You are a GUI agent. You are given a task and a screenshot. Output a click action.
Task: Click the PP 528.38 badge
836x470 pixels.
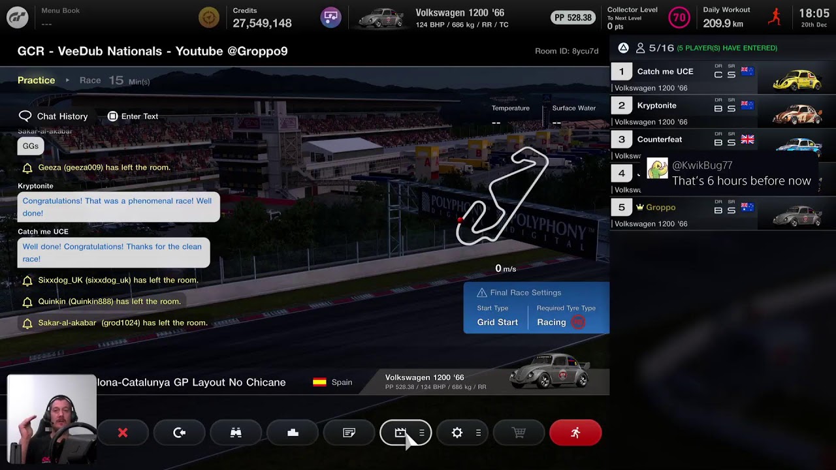click(x=573, y=18)
